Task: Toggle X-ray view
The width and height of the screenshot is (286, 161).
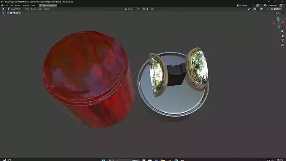Action: click(x=268, y=9)
